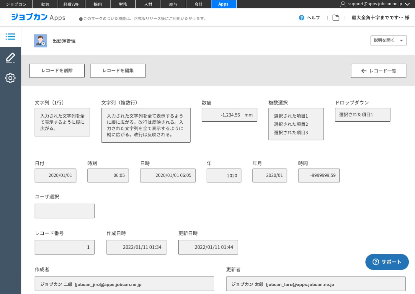Go back via レコード一覧 button
This screenshot has width=415, height=294.
tap(378, 71)
